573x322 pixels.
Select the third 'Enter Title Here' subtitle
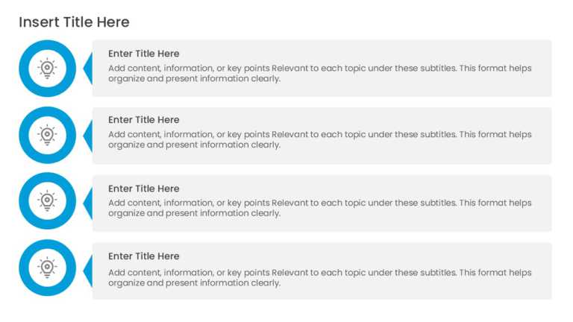point(143,189)
